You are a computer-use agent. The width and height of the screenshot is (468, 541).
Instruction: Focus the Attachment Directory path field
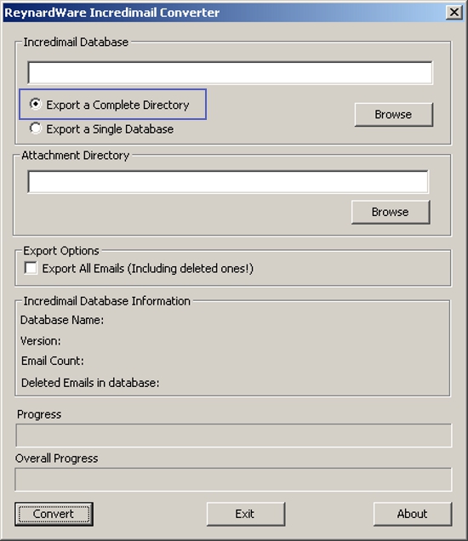tap(228, 181)
